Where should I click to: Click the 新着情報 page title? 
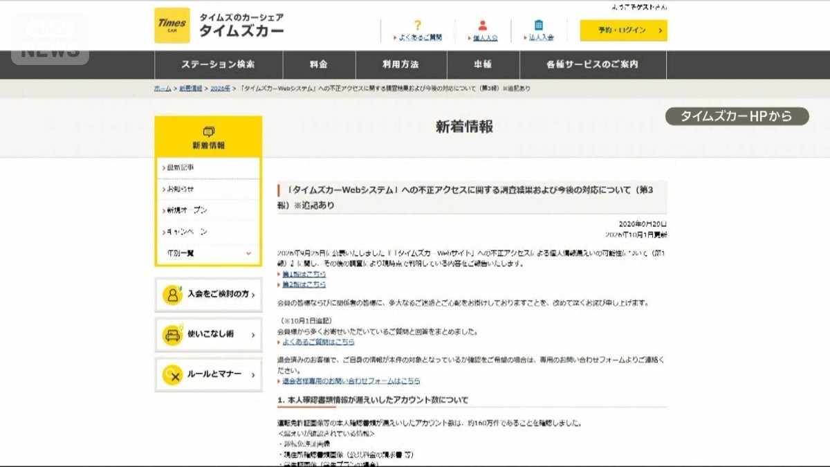pyautogui.click(x=464, y=127)
